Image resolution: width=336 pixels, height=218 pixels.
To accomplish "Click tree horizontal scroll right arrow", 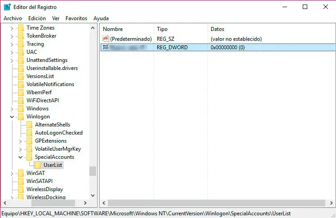I will click(x=85, y=203).
